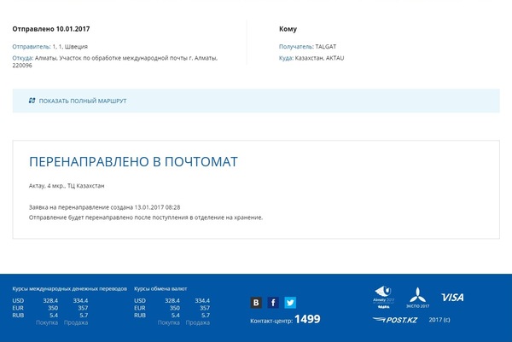
Task: Click the contact center number 1499
Action: [306, 319]
